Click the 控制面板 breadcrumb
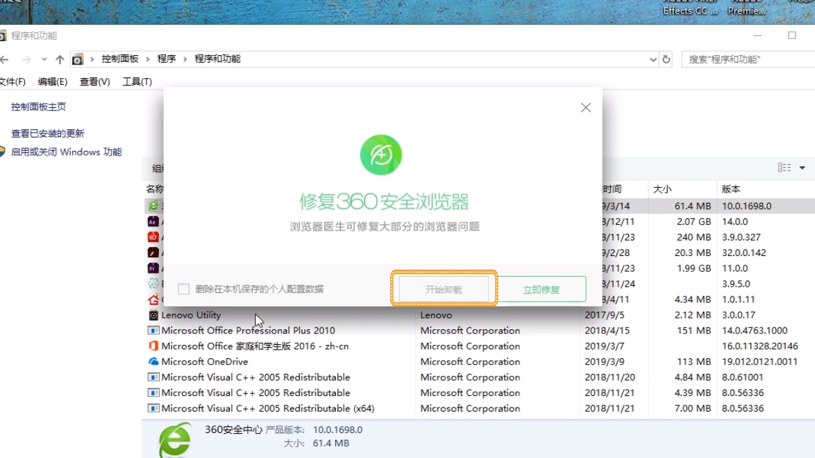This screenshot has height=458, width=815. [120, 59]
